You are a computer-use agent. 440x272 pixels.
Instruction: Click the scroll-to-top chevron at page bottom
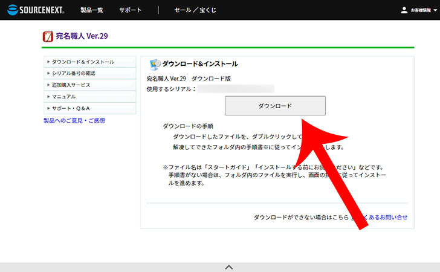point(229,267)
